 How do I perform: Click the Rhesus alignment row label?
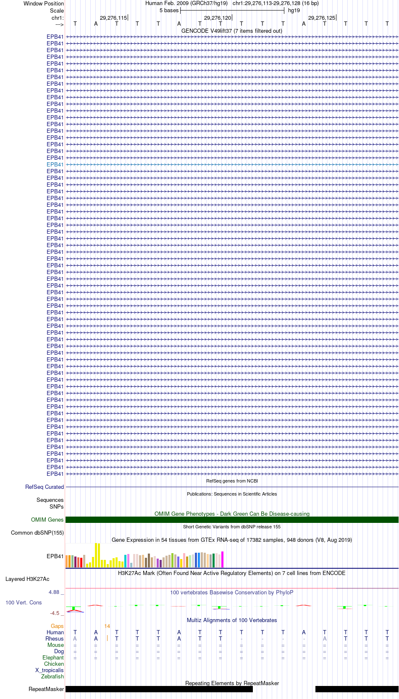coord(55,638)
